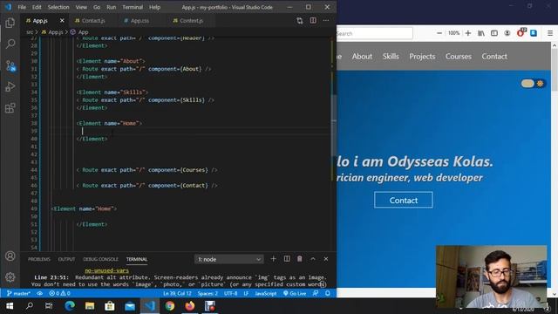Split the editor to the right
This screenshot has height=314, width=558.
coord(313,21)
